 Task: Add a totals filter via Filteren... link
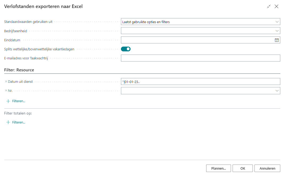click(x=19, y=122)
